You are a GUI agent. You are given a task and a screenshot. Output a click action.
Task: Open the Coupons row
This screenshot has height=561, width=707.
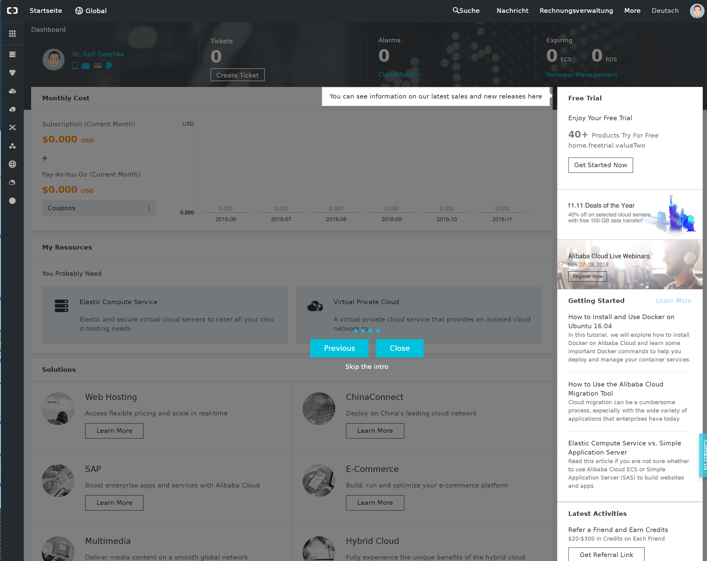pyautogui.click(x=99, y=208)
